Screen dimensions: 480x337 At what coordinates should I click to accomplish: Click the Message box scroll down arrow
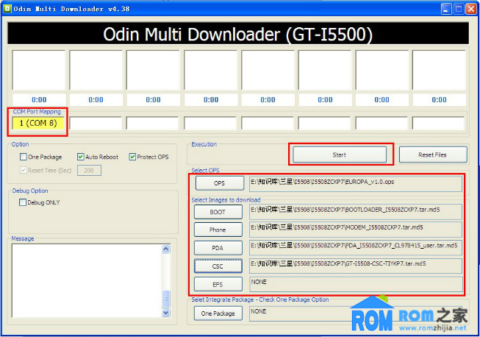pyautogui.click(x=166, y=313)
